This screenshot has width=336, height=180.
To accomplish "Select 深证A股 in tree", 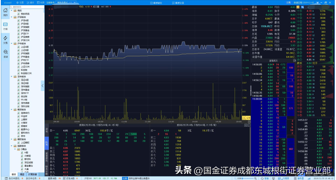I will [x=25, y=80].
